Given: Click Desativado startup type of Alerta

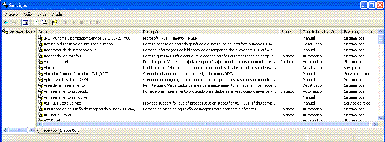Looking at the screenshot, I should [x=312, y=68].
